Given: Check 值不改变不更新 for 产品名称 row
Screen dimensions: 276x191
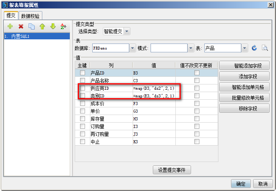Looking at the screenshot, I should [x=197, y=81].
